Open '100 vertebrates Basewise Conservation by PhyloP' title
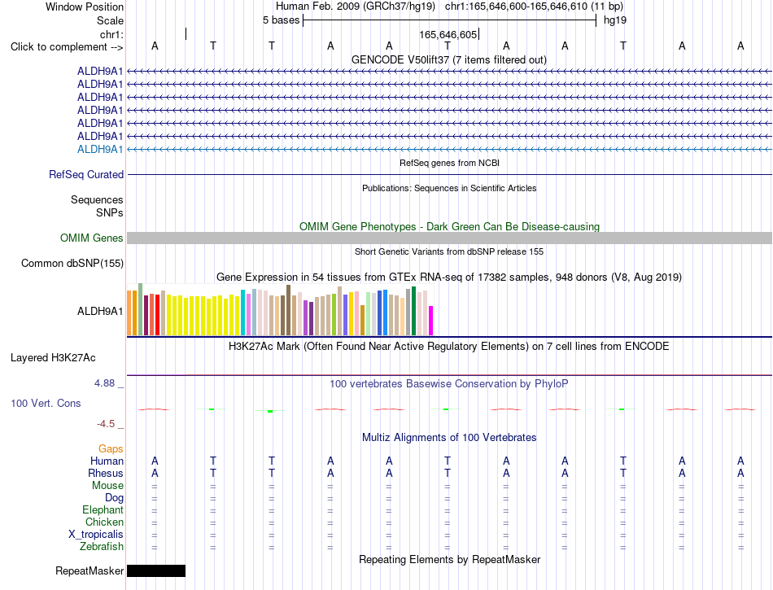 (x=449, y=383)
